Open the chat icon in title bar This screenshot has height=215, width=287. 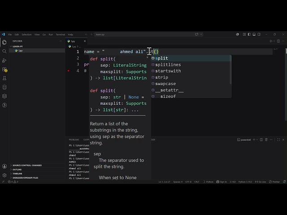tap(196, 34)
